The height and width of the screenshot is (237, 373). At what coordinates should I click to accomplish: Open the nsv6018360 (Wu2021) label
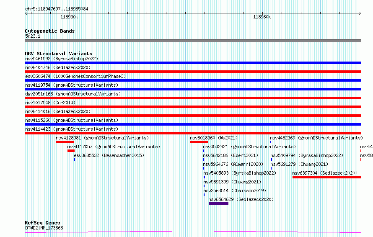(x=214, y=138)
